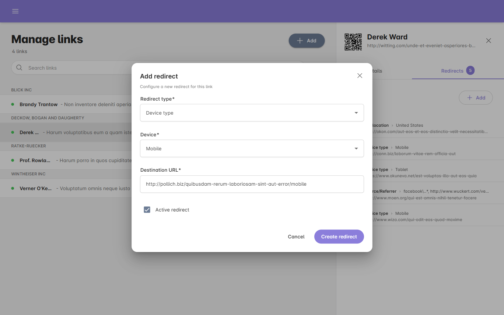504x315 pixels.
Task: Click the QR code icon for Derek Ward
Action: [x=353, y=42]
